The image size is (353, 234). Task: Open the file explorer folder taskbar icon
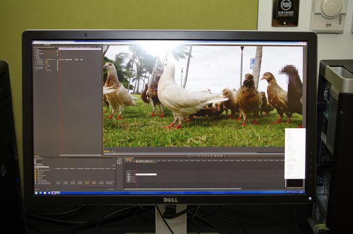[x=45, y=193]
